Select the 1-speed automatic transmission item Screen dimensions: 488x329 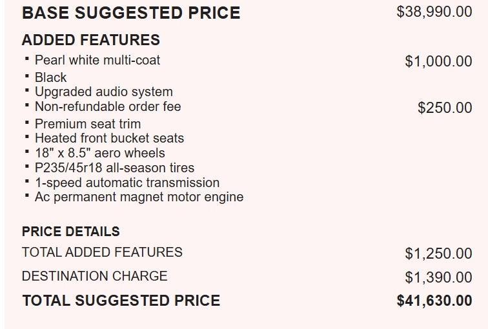point(127,183)
